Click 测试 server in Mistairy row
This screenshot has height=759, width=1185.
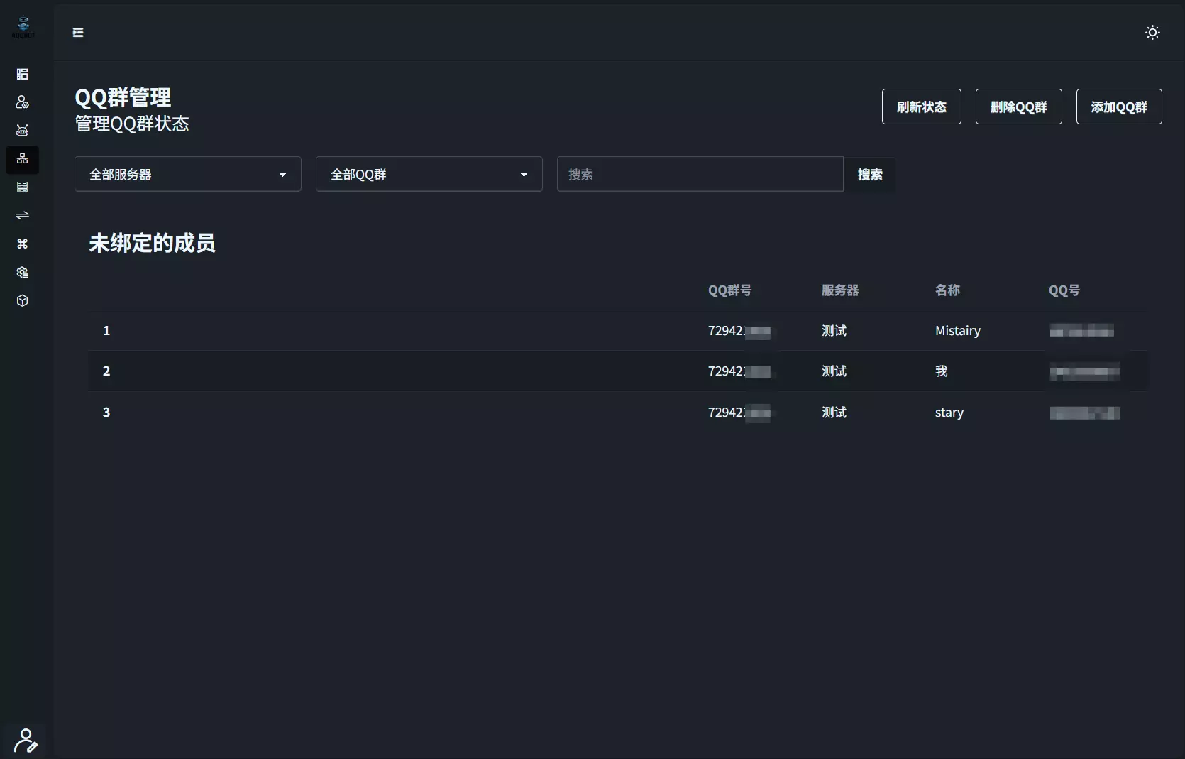click(x=834, y=330)
